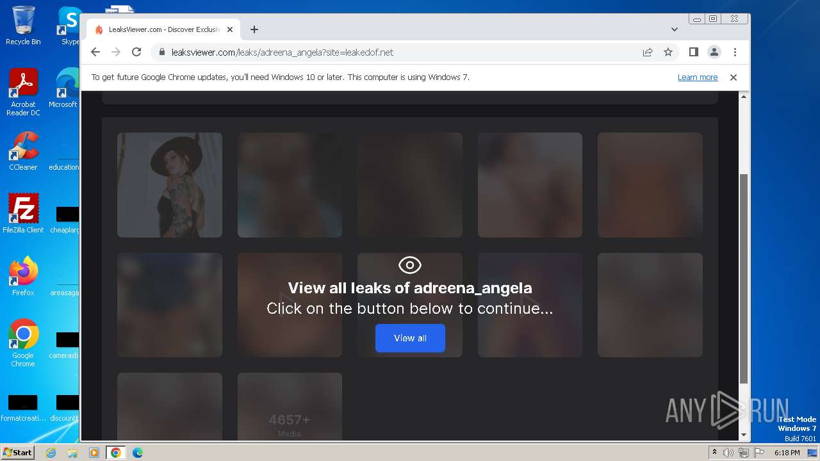Click the volume speaker tray icon
This screenshot has height=461, width=820.
coord(728,453)
